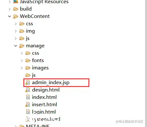Expand the css folder inside manage
Screen dimensions: 147x127
pyautogui.click(x=22, y=53)
